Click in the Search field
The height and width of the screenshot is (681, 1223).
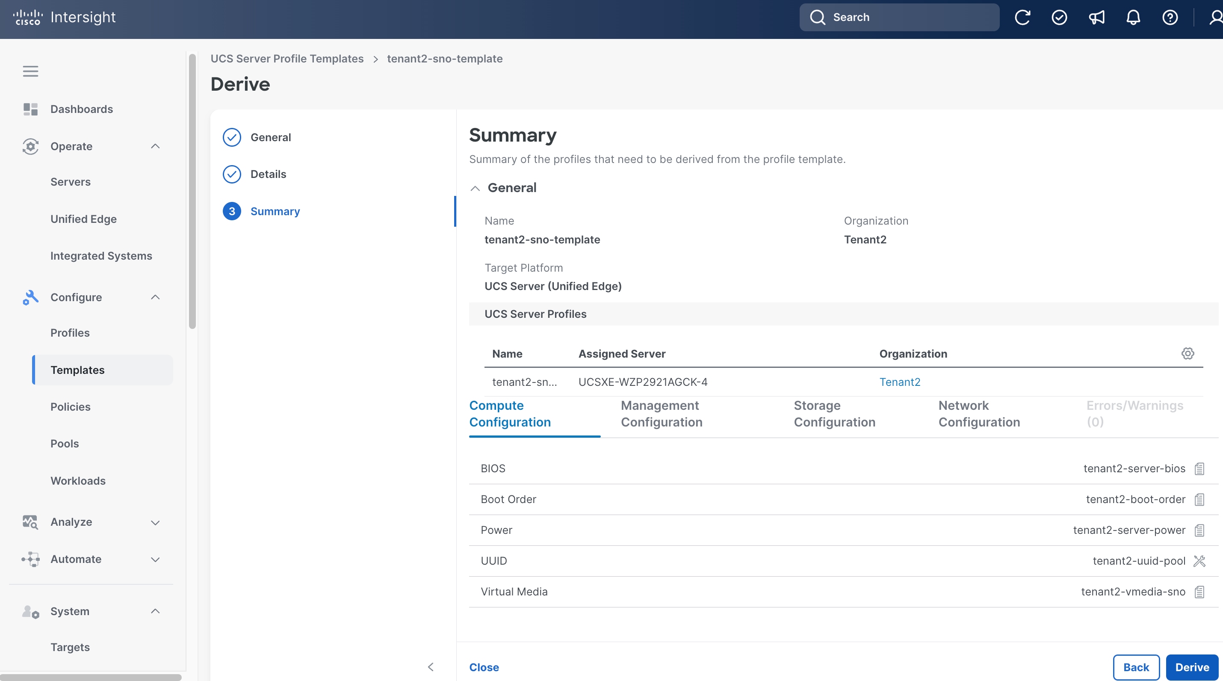pyautogui.click(x=899, y=17)
